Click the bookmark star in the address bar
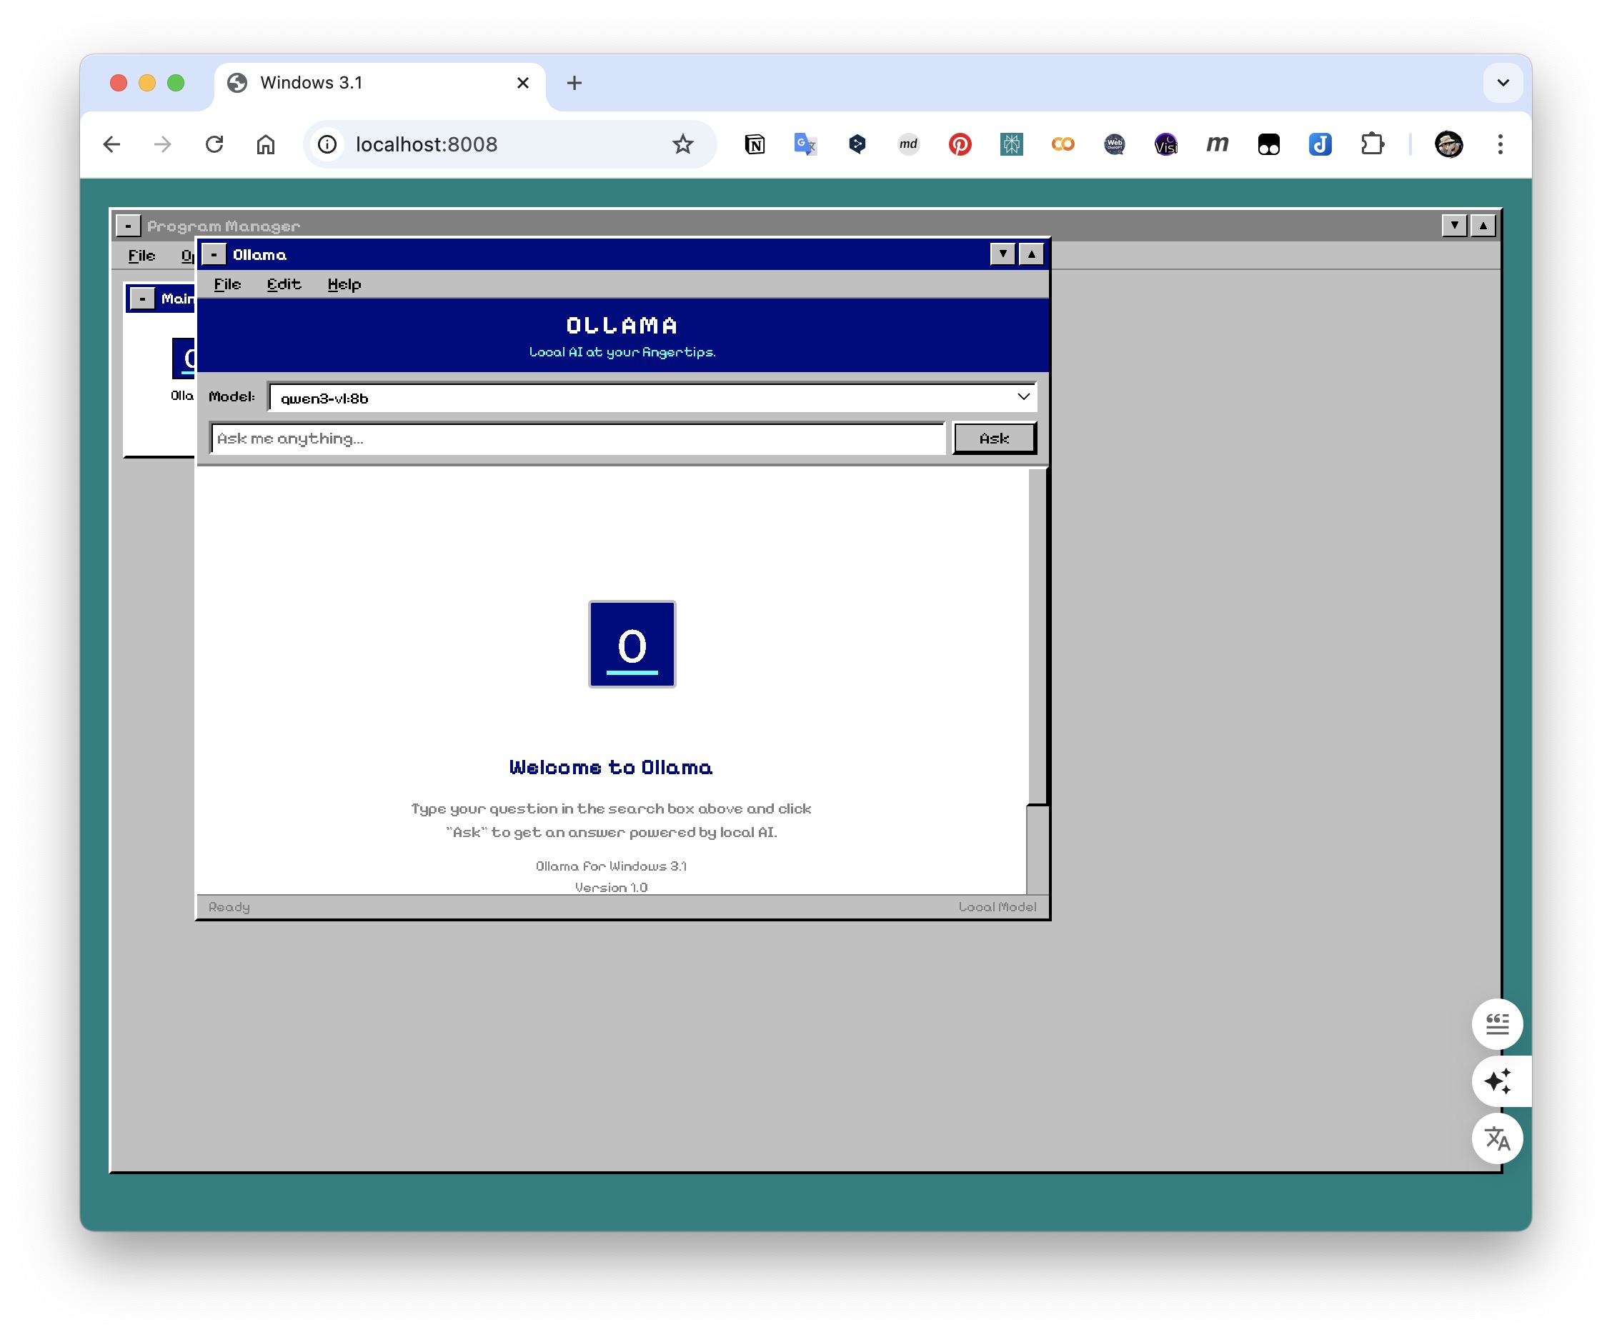 (x=682, y=144)
